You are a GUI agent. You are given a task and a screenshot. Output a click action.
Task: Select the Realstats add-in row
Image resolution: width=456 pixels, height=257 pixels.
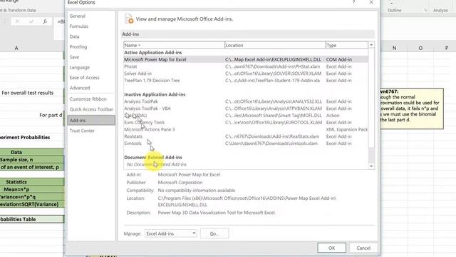click(246, 136)
